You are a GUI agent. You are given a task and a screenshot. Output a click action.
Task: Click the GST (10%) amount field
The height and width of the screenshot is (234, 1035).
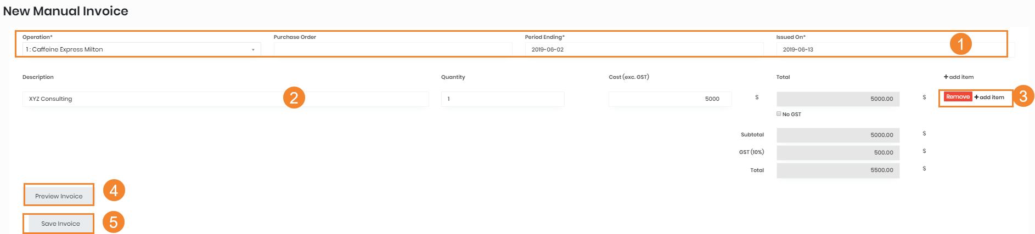pyautogui.click(x=837, y=152)
